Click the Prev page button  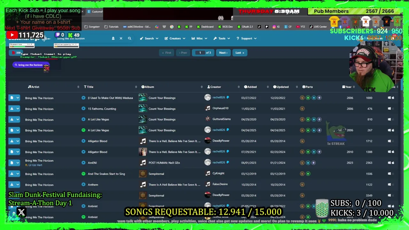click(x=183, y=53)
